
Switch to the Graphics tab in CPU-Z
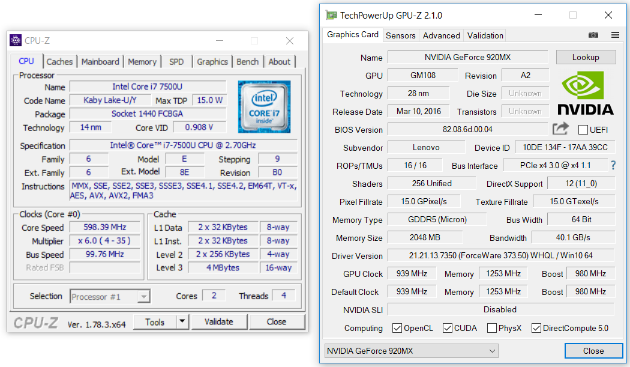pyautogui.click(x=212, y=62)
